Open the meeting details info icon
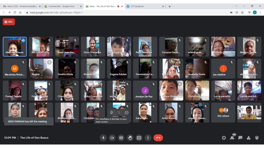Screen dimensions: 264x148 point(224,138)
